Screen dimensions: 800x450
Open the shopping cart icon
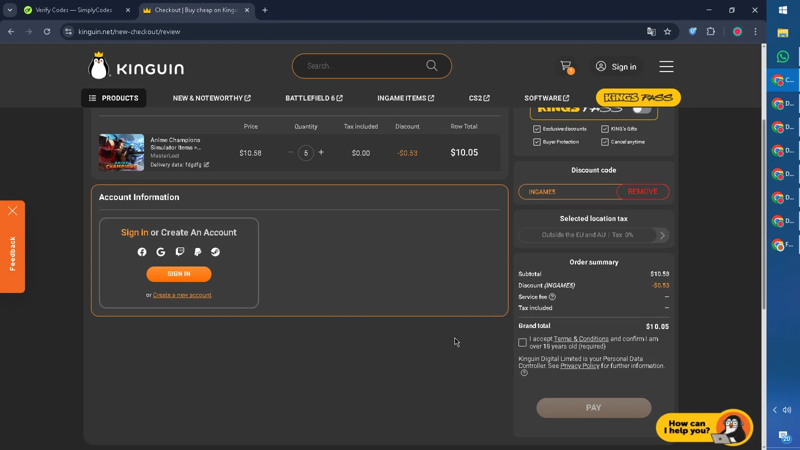tap(566, 66)
